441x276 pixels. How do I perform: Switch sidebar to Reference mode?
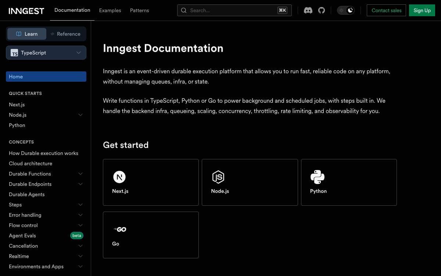(x=66, y=34)
